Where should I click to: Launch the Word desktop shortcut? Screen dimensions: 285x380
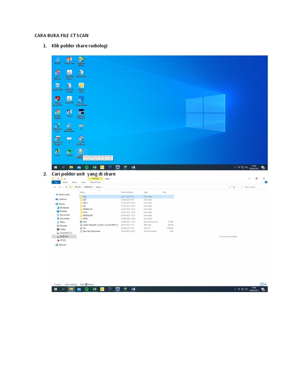[x=69, y=113]
